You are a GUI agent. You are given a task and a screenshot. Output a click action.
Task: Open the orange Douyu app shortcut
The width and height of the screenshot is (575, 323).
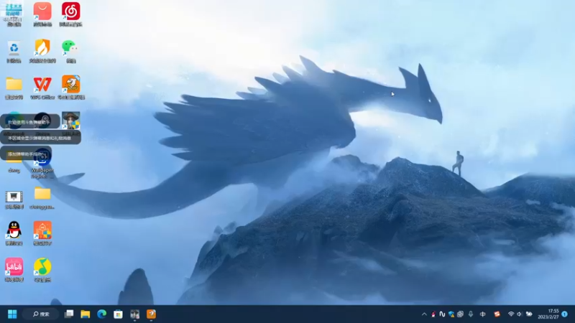point(70,84)
